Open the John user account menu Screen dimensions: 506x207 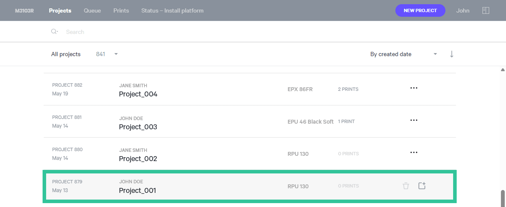point(463,11)
